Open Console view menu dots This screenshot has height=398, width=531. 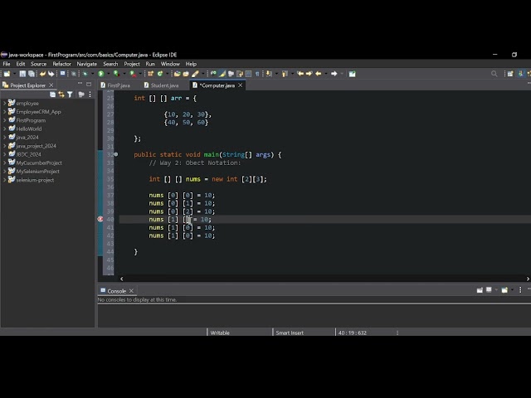(x=520, y=290)
